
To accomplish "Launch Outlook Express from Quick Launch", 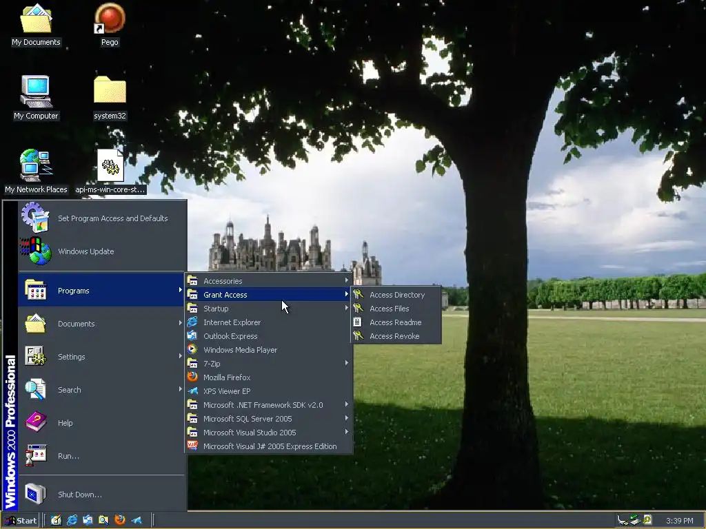I will pos(88,520).
